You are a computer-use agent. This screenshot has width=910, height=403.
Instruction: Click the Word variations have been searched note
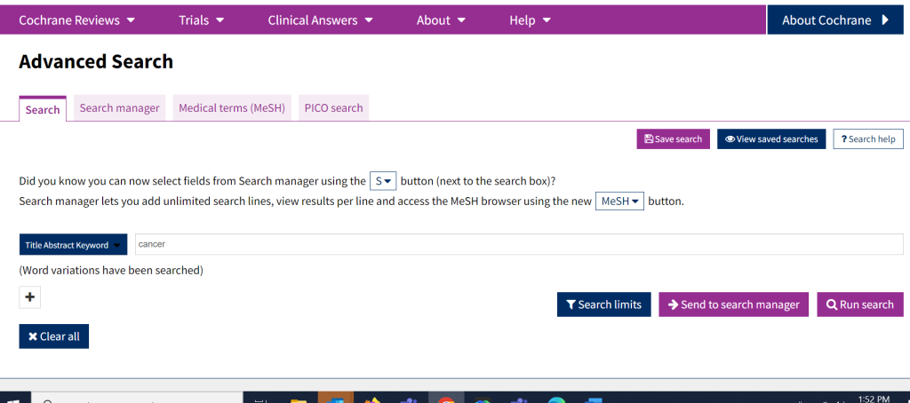point(111,270)
